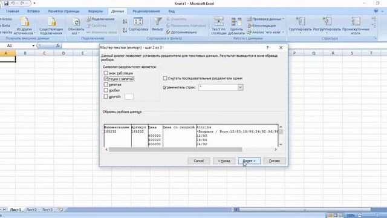Enable the другой delimiter checkbox
Screen dimensions: 387x218
pos(106,97)
